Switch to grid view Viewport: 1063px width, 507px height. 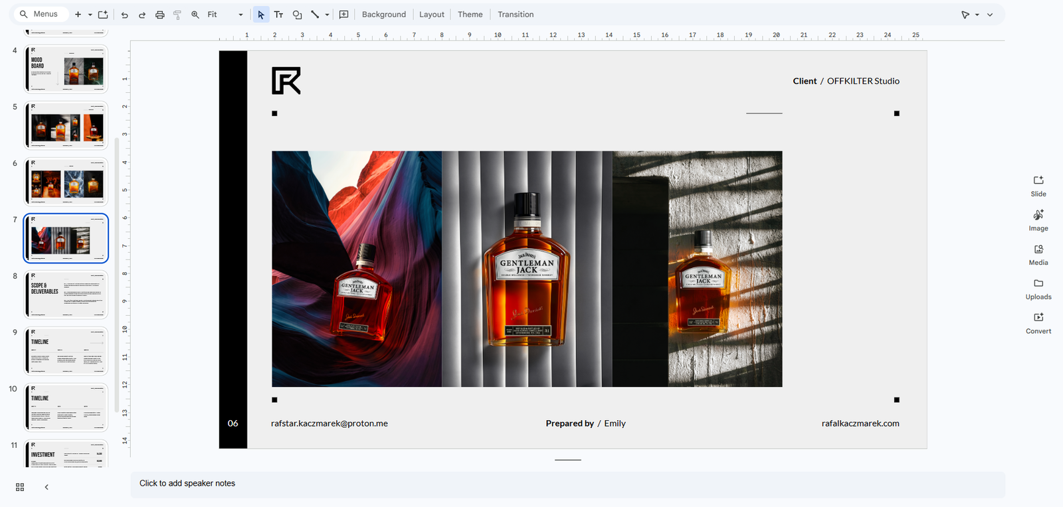click(x=20, y=487)
